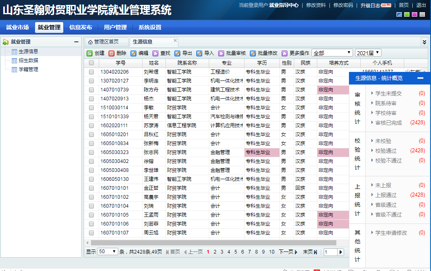
Task: Open the 全部 filter dropdown
Action: pos(332,53)
